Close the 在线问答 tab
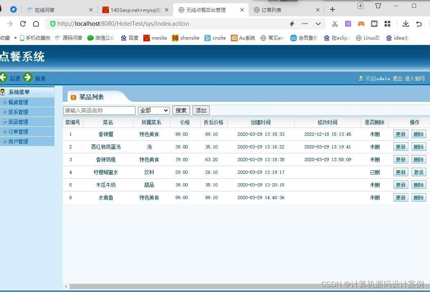Screen dimensions: 430x292 coord(91,10)
